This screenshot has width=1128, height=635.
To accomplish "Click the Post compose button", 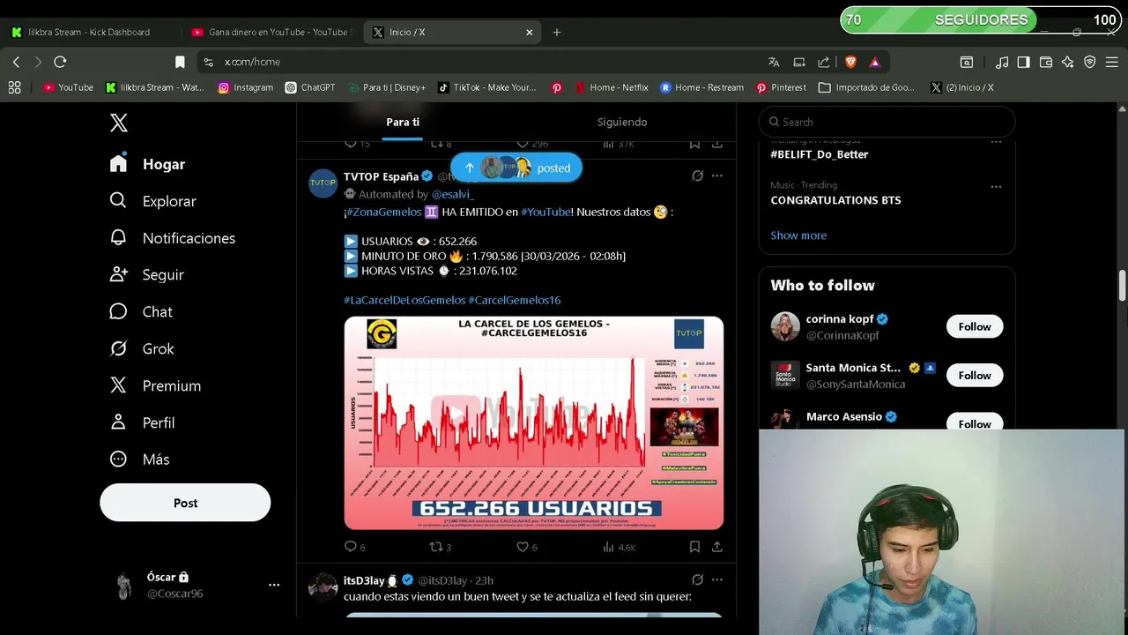I will [185, 503].
